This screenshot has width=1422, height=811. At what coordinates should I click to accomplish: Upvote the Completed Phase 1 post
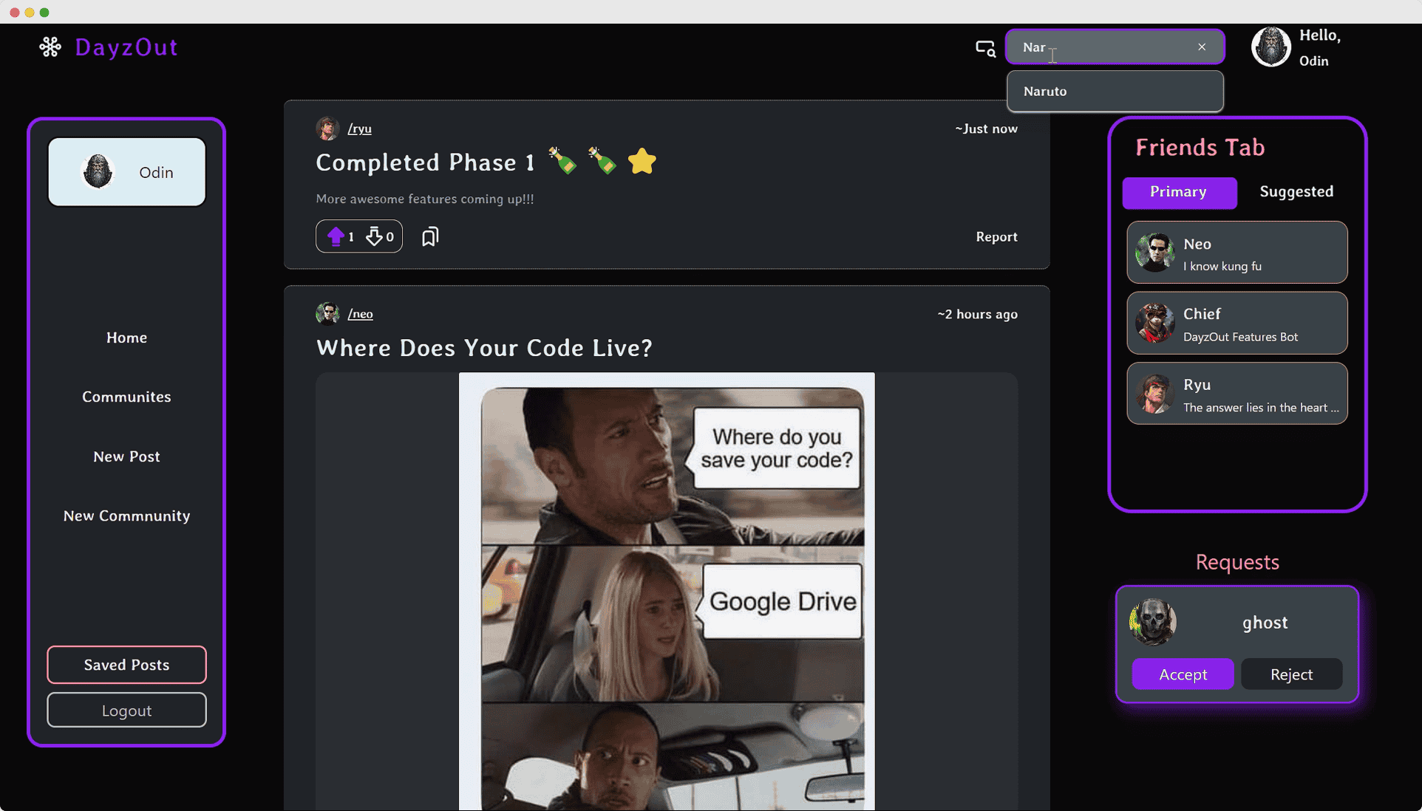click(x=336, y=236)
